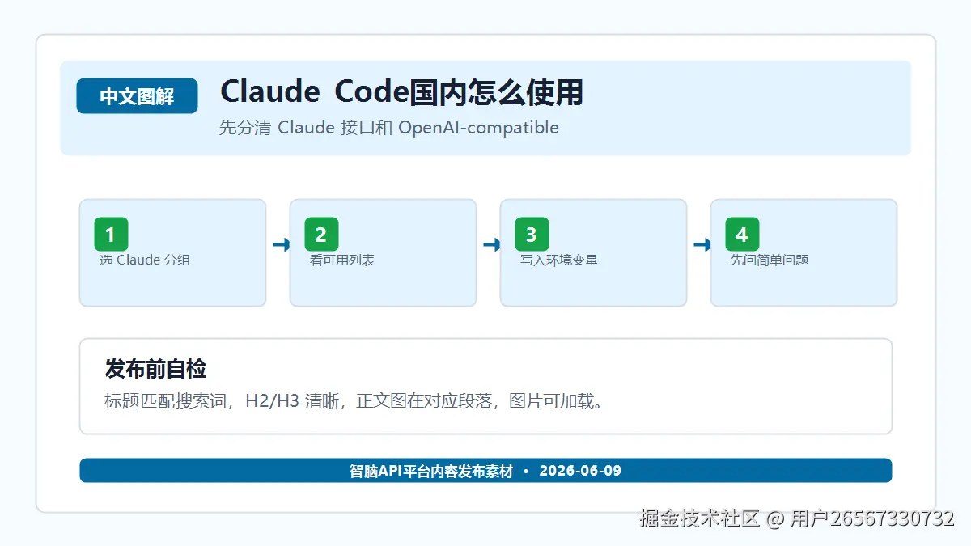The width and height of the screenshot is (971, 546).
Task: Click the 中文图解 badge
Action: coord(137,96)
